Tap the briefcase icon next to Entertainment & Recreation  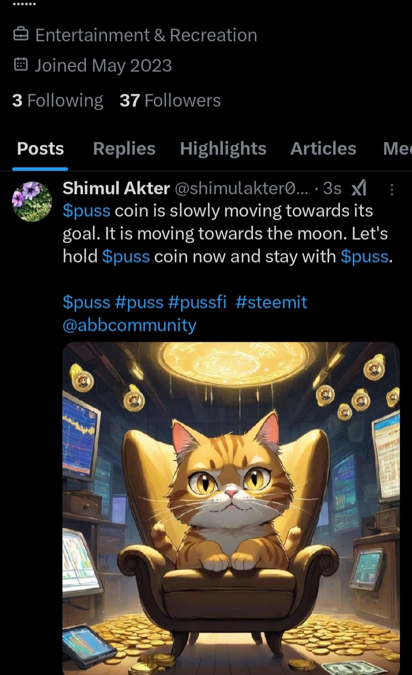pos(21,34)
